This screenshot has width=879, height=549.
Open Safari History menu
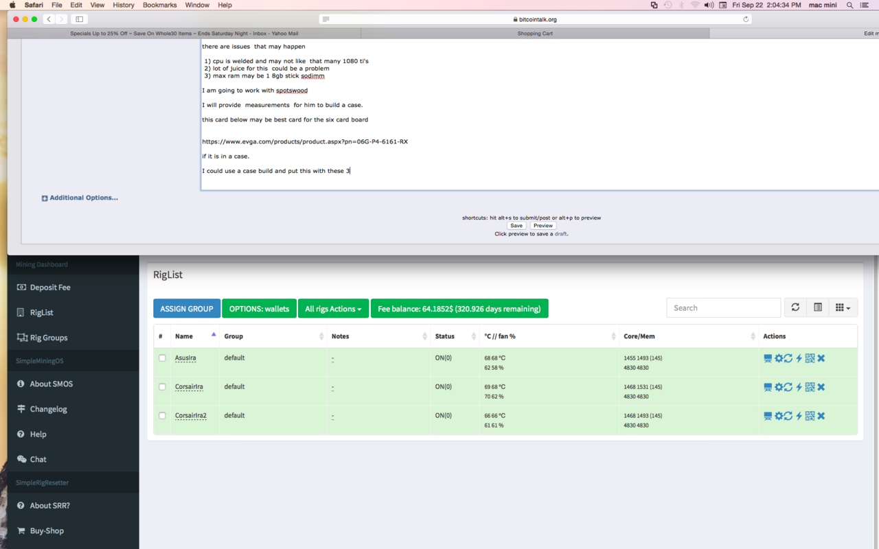(124, 5)
